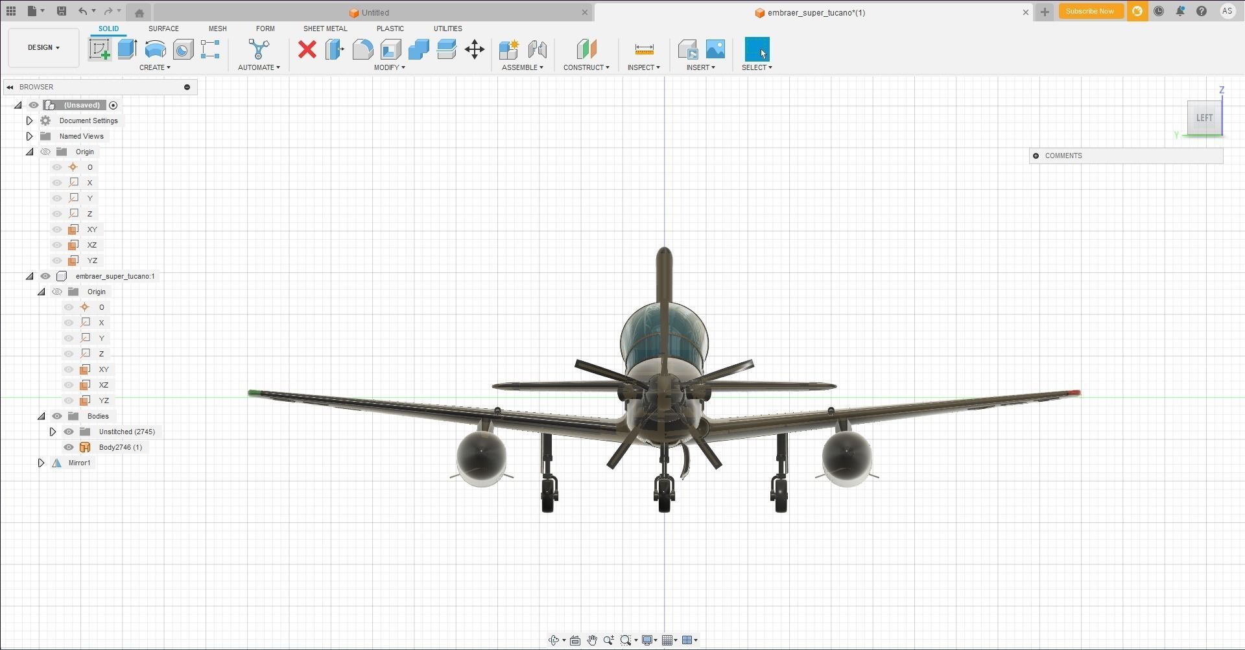This screenshot has height=650, width=1245.
Task: Click the Measure tool icon
Action: pyautogui.click(x=644, y=49)
